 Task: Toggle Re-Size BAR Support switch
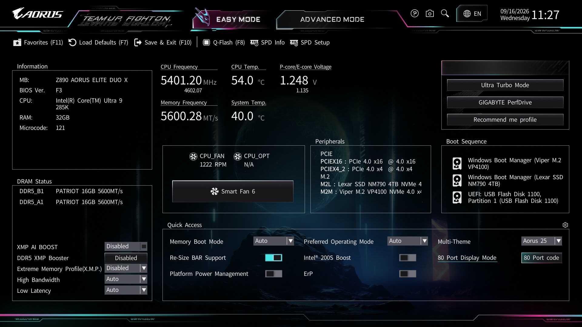(273, 258)
